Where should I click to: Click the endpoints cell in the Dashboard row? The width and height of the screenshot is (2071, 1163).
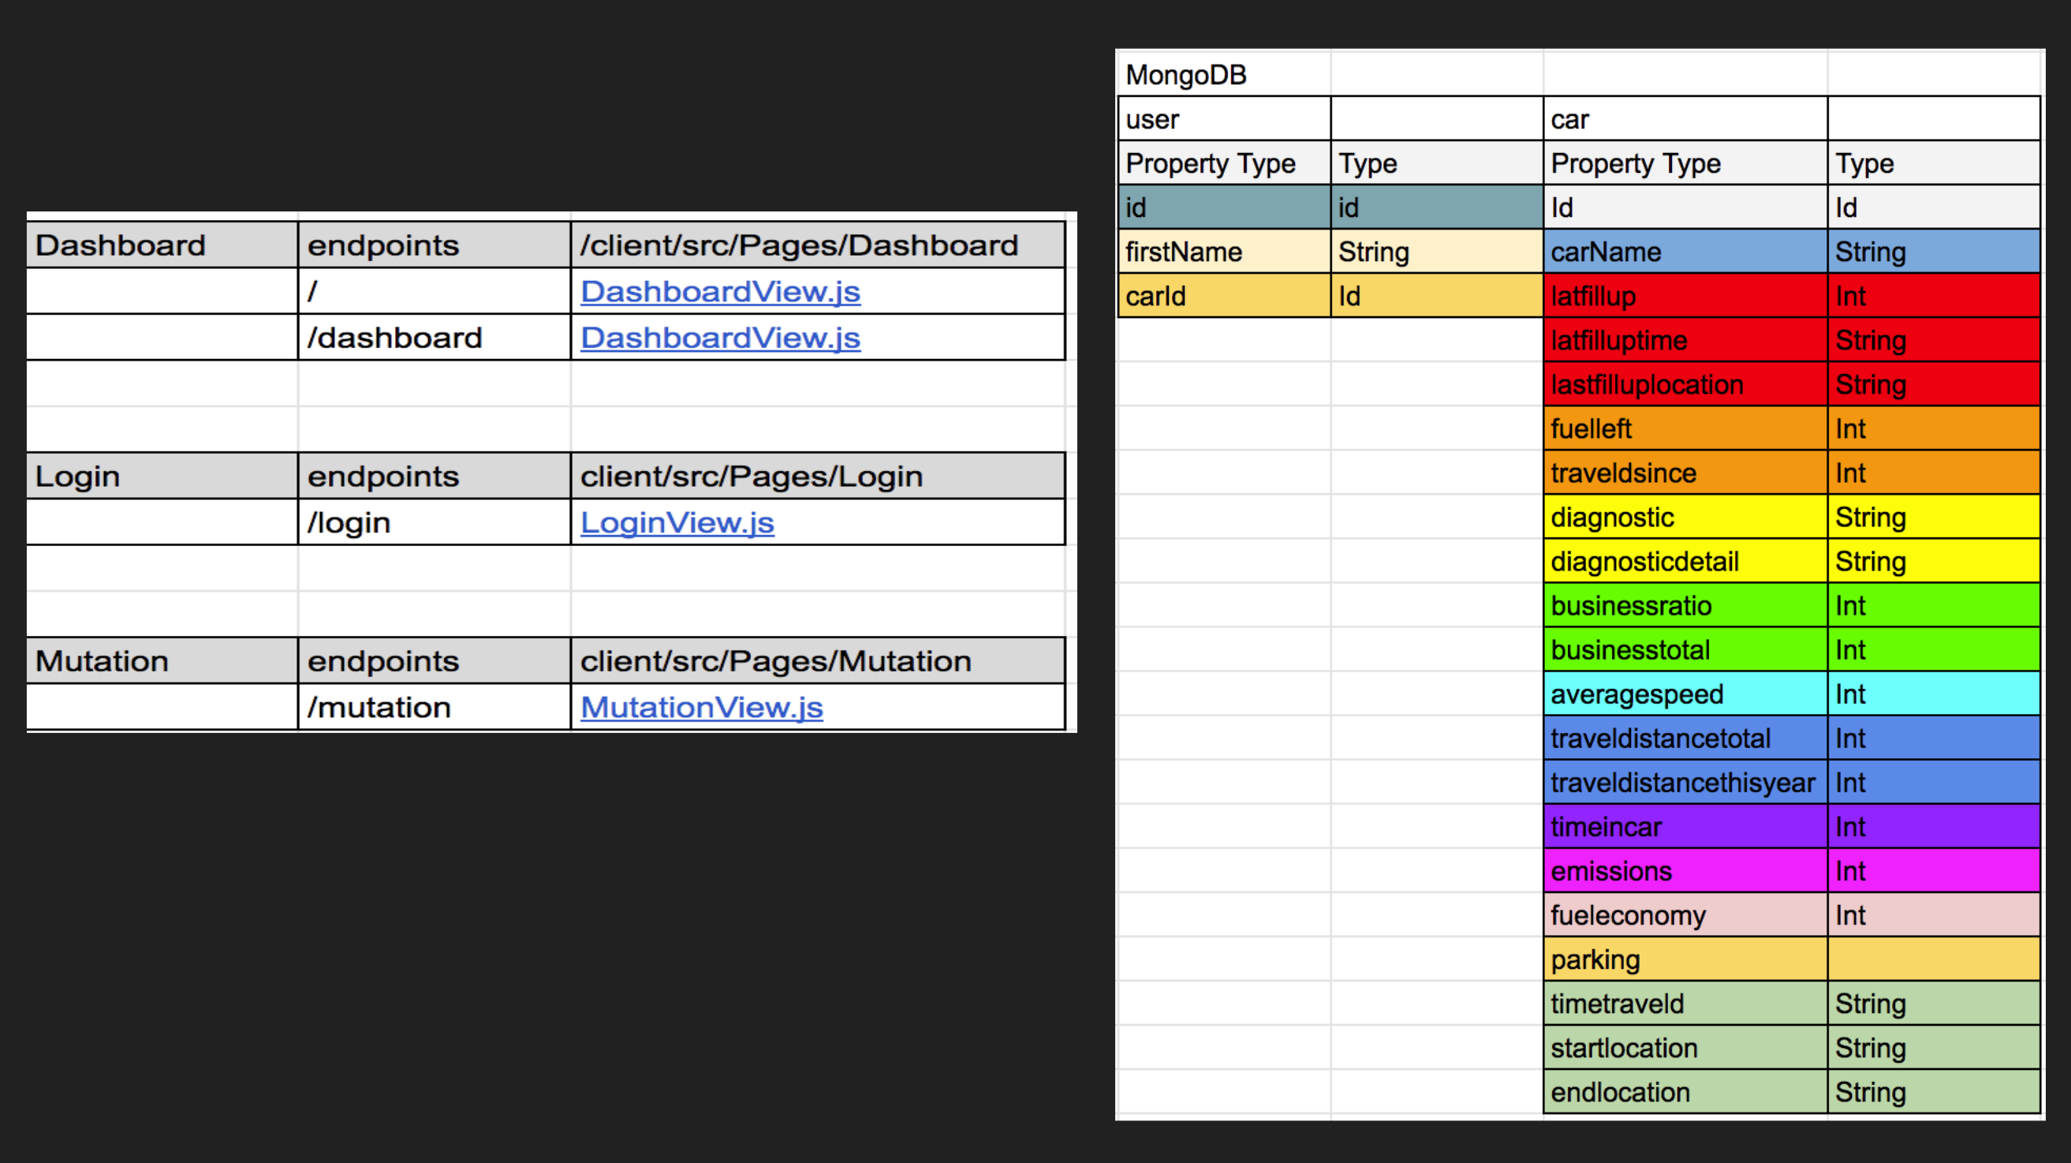point(434,245)
